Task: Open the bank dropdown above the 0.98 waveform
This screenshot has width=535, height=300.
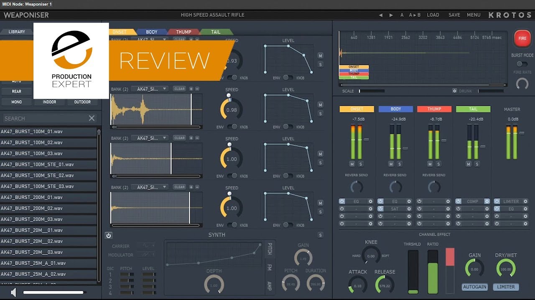Action: (x=150, y=89)
